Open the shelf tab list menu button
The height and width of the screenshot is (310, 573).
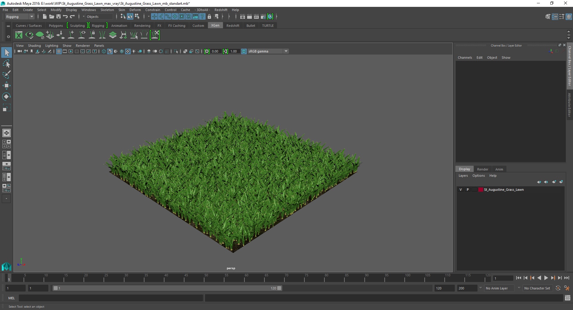(x=8, y=26)
